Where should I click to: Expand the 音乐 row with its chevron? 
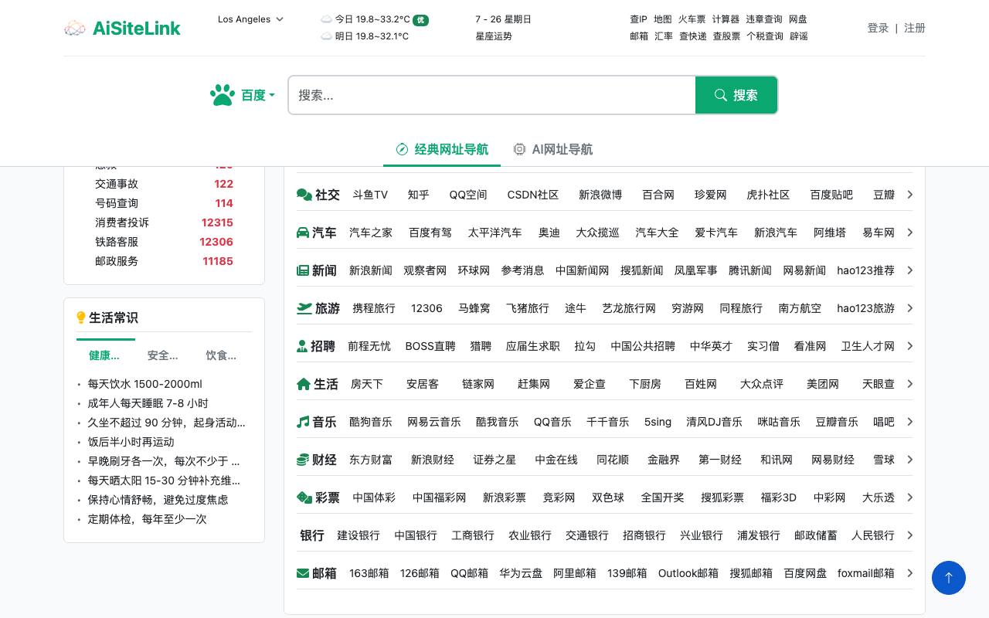click(x=910, y=422)
